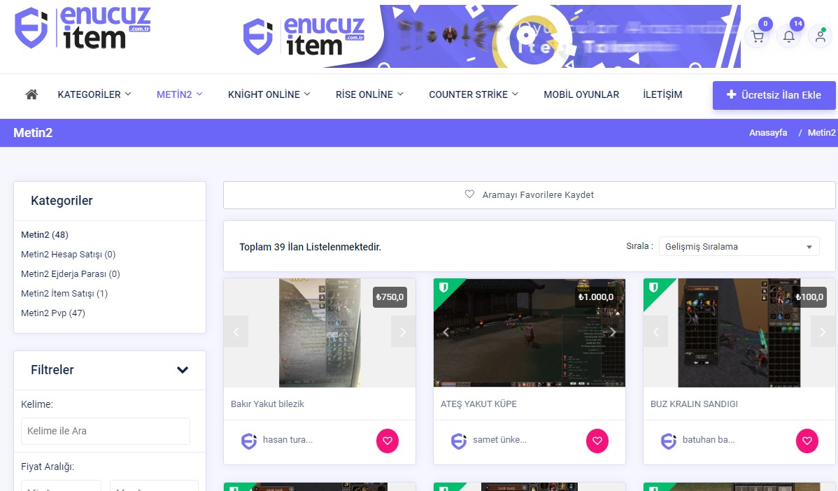This screenshot has width=838, height=491.
Task: Open MOBİL OYUNLAR menu item
Action: [x=581, y=94]
